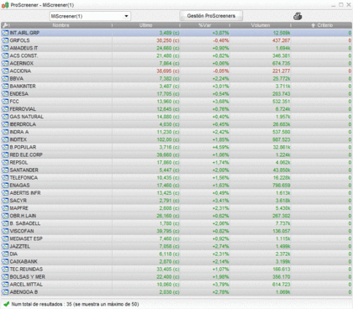The width and height of the screenshot is (353, 309).
Task: Open chart icon for FERROVIAL row
Action: tap(5, 109)
